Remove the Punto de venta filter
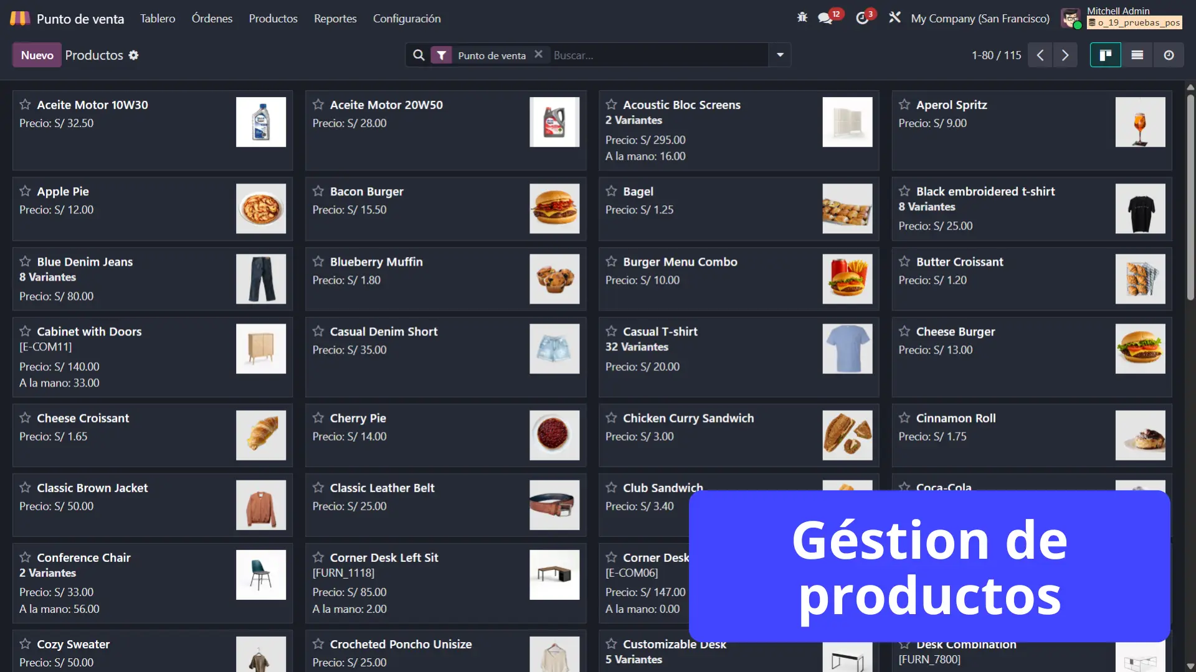The height and width of the screenshot is (672, 1196). pyautogui.click(x=538, y=55)
